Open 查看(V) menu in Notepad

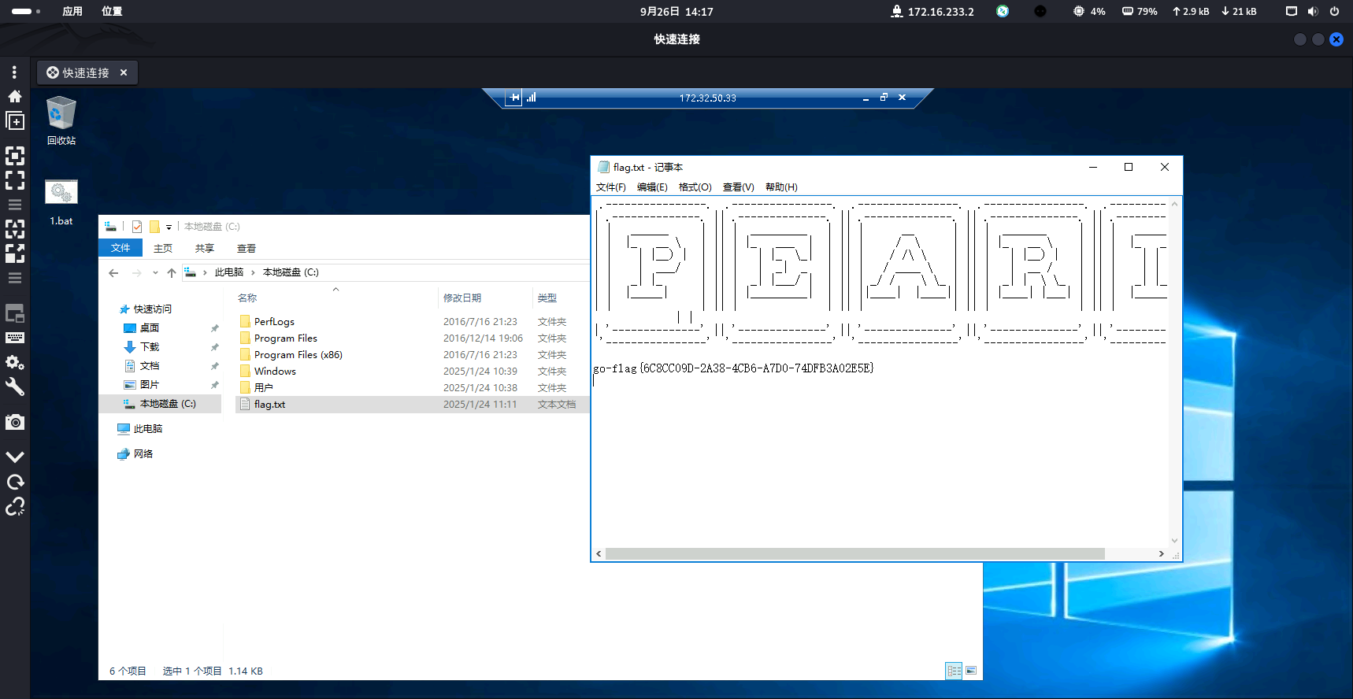point(739,187)
